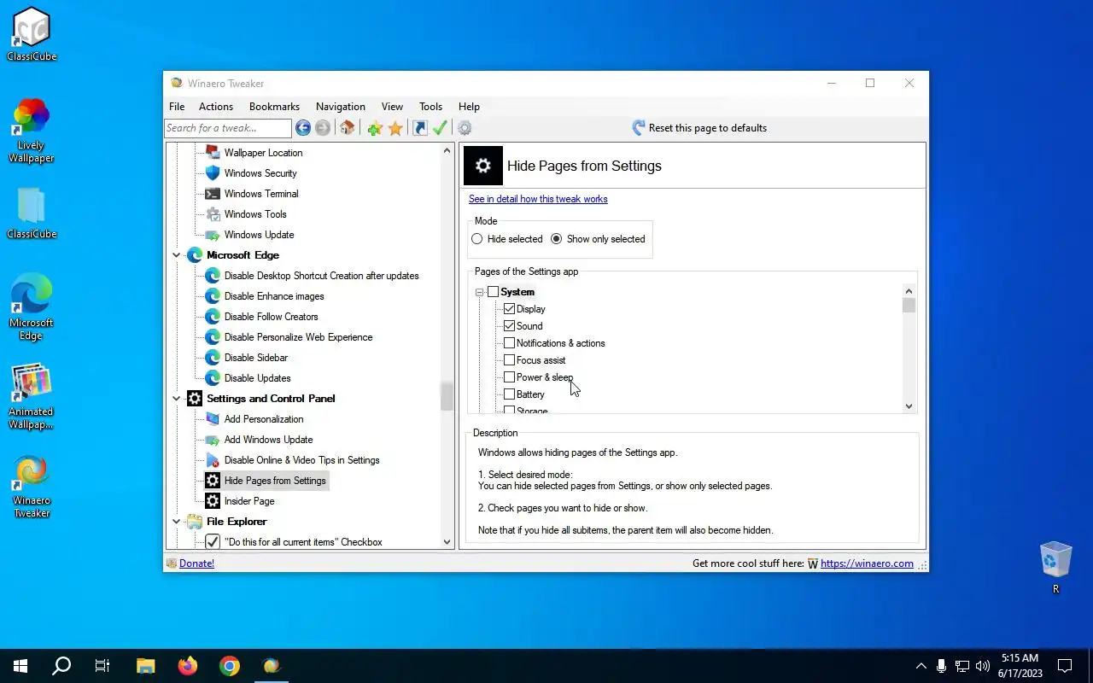Click the Home icon in toolbar
Viewport: 1093px width, 683px height.
click(x=347, y=128)
